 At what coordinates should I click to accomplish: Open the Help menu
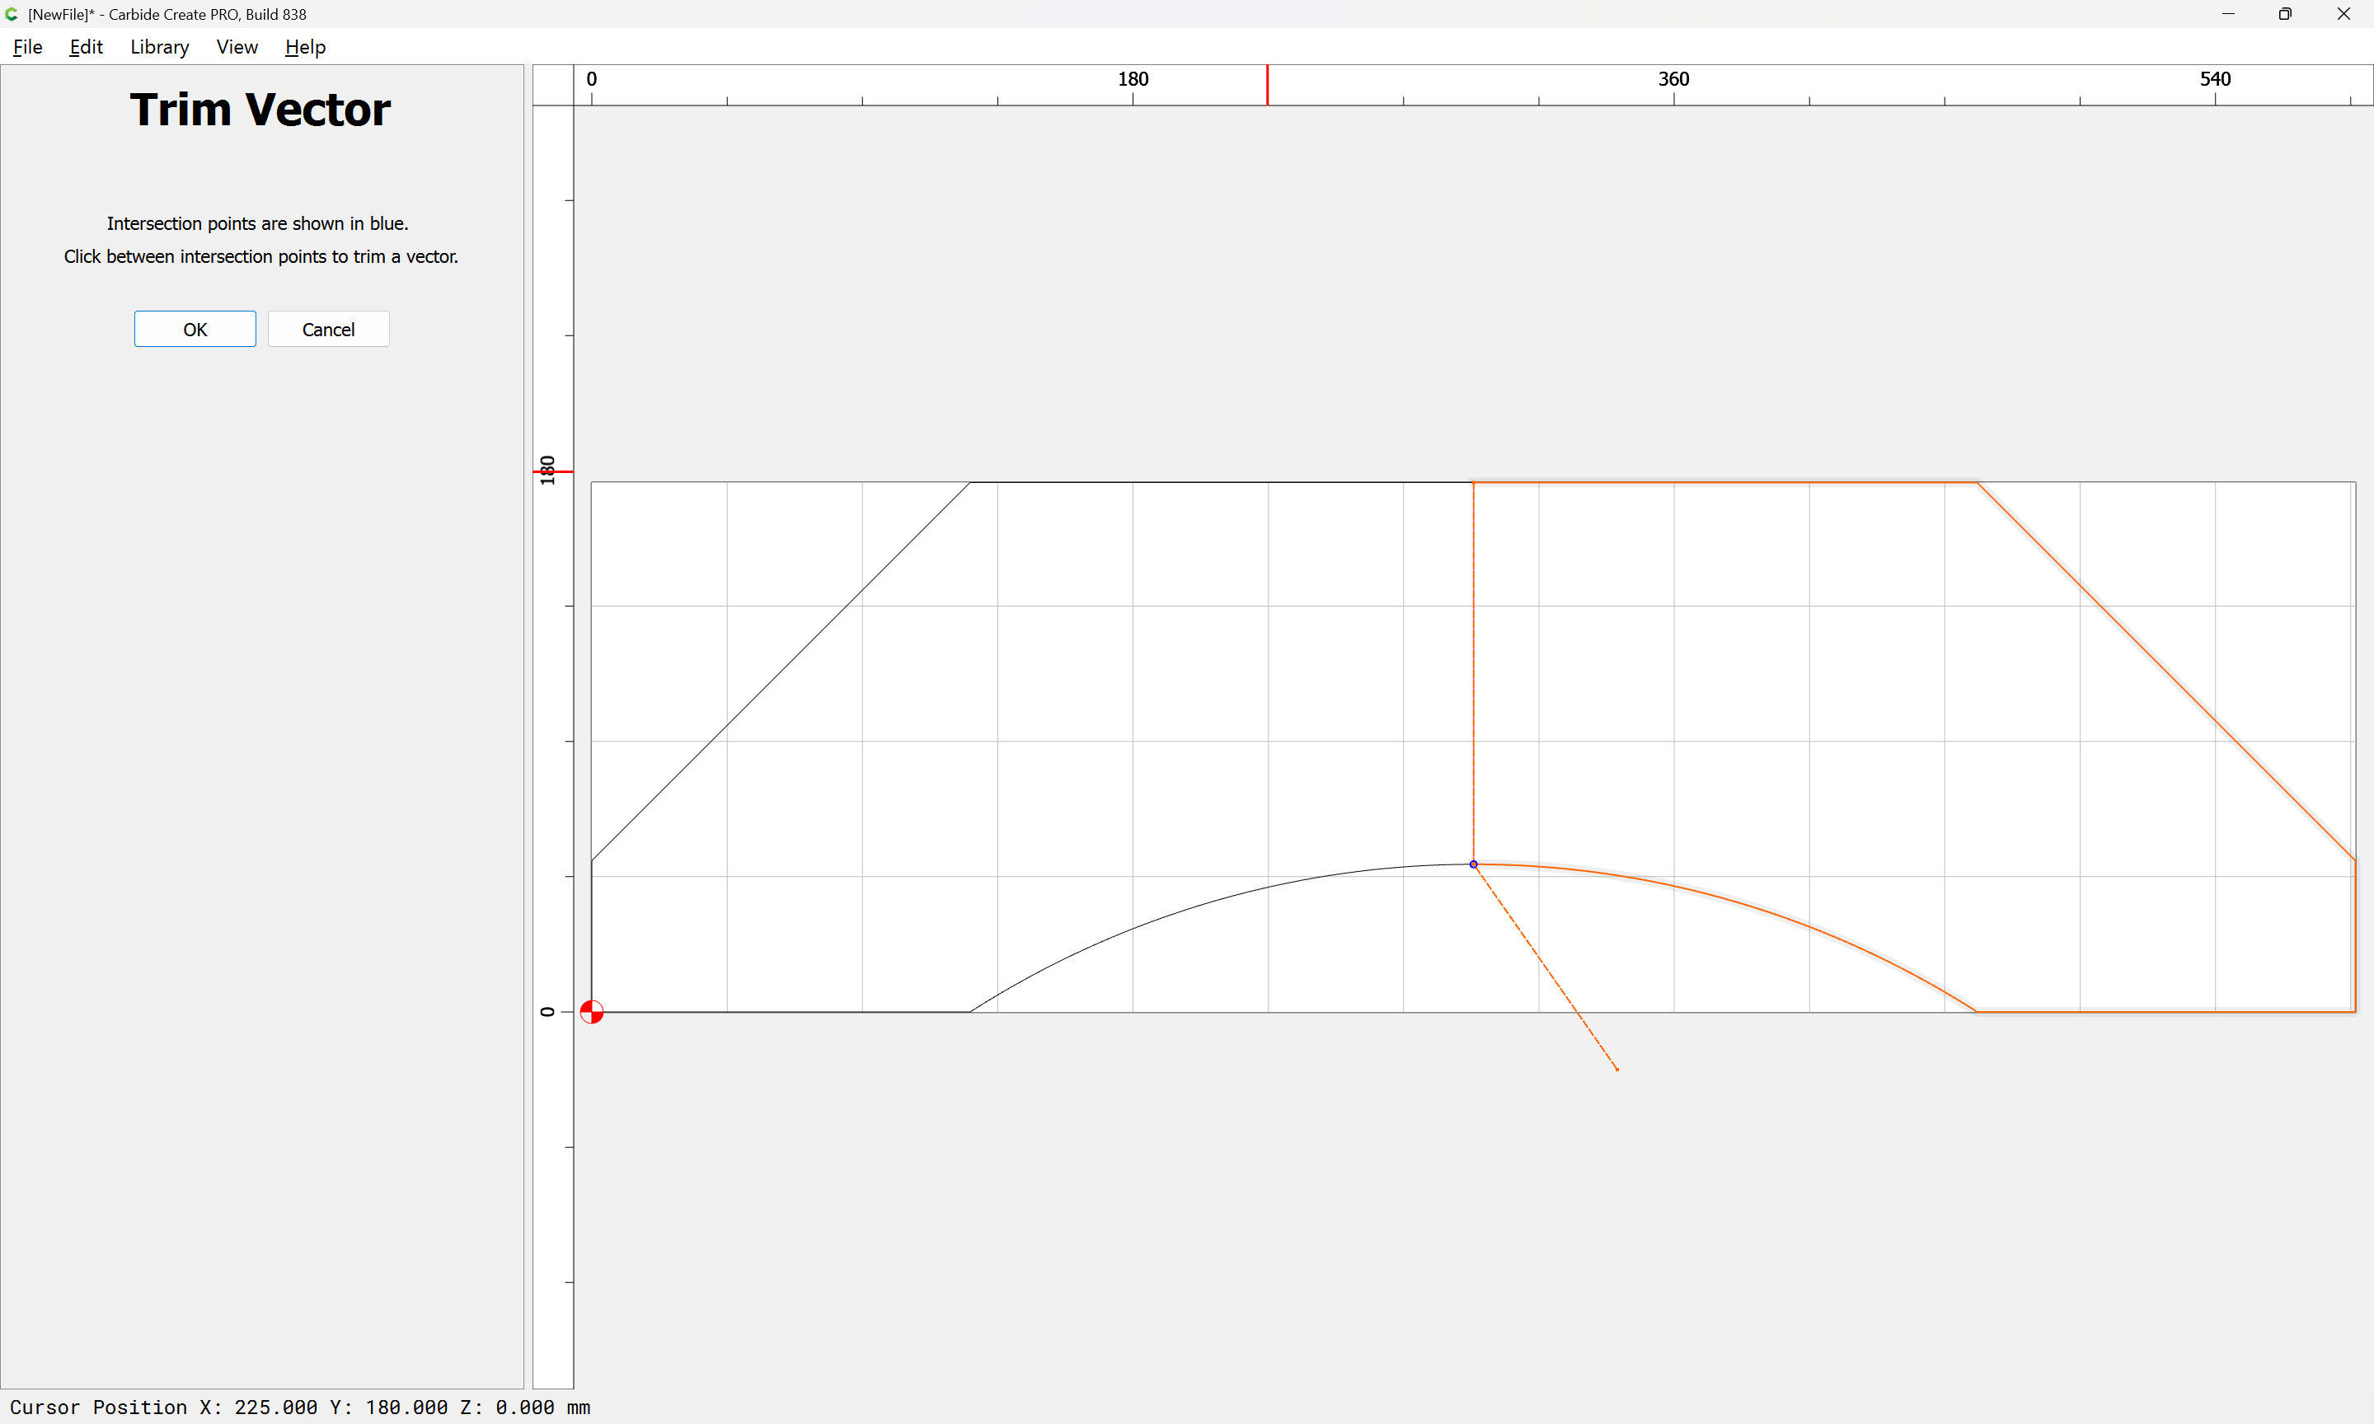(x=305, y=47)
